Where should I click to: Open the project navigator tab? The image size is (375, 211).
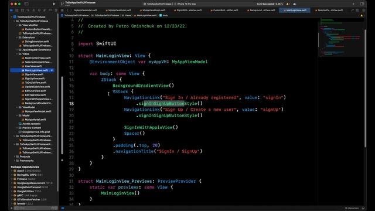pyautogui.click(x=11, y=11)
